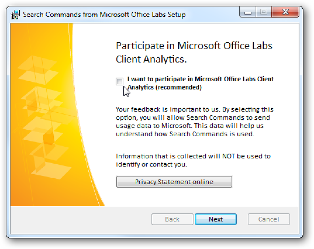
Task: Continue setup with the Next button
Action: pos(216,219)
